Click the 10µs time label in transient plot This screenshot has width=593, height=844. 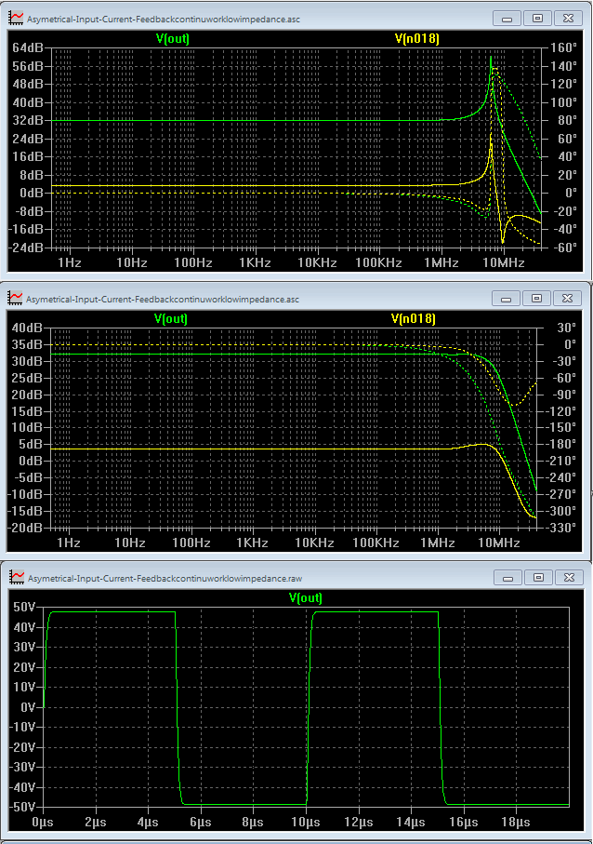[x=306, y=823]
